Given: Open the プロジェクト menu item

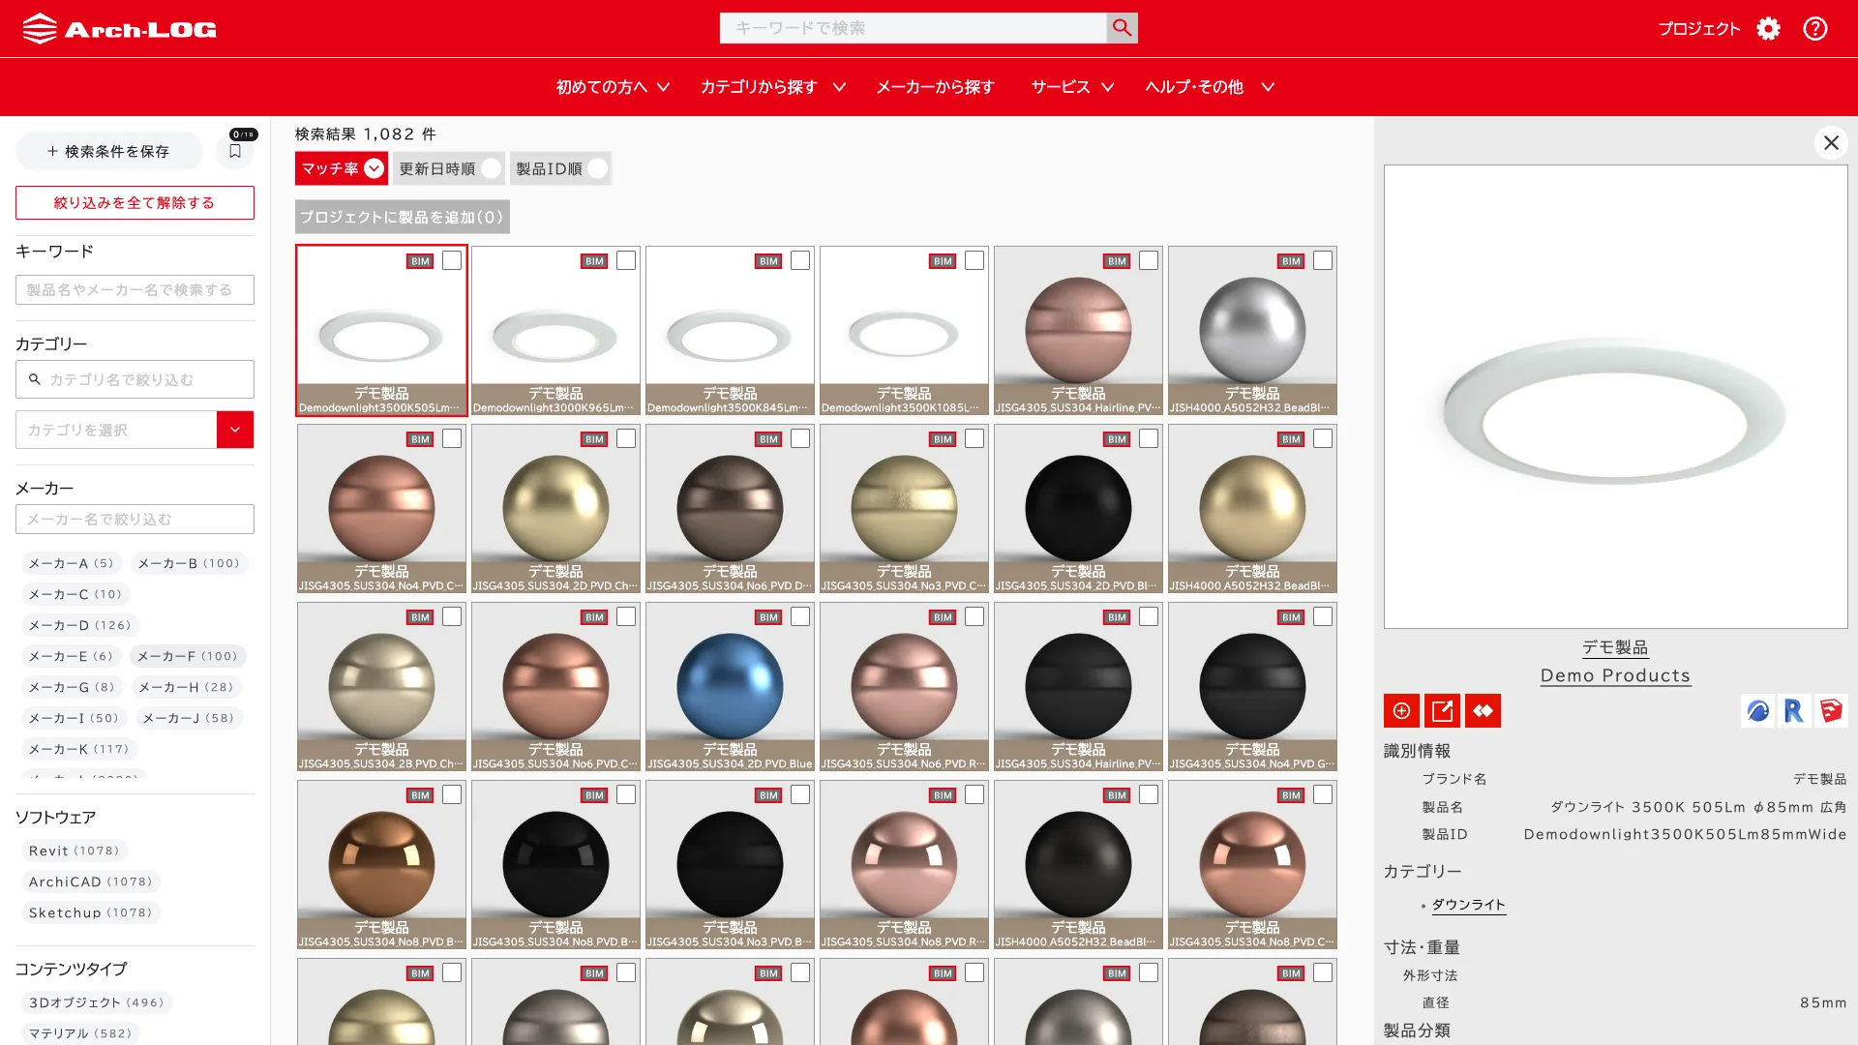Looking at the screenshot, I should click(x=1698, y=29).
